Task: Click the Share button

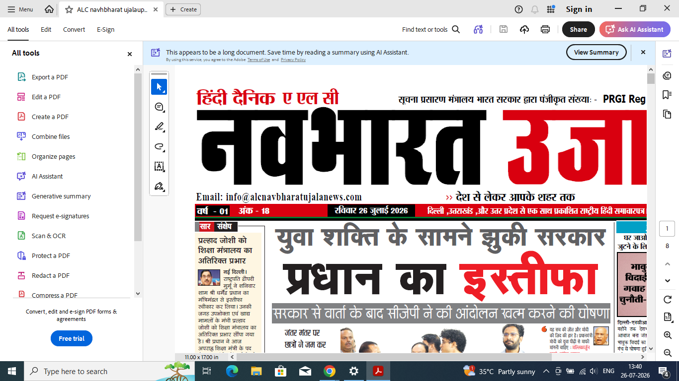Action: pos(578,29)
